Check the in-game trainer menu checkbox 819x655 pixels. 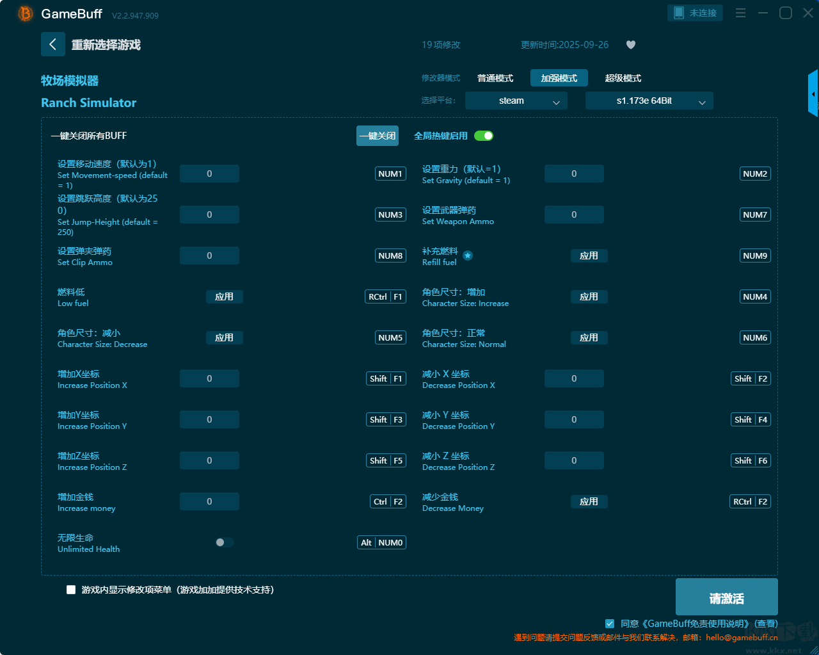click(71, 590)
